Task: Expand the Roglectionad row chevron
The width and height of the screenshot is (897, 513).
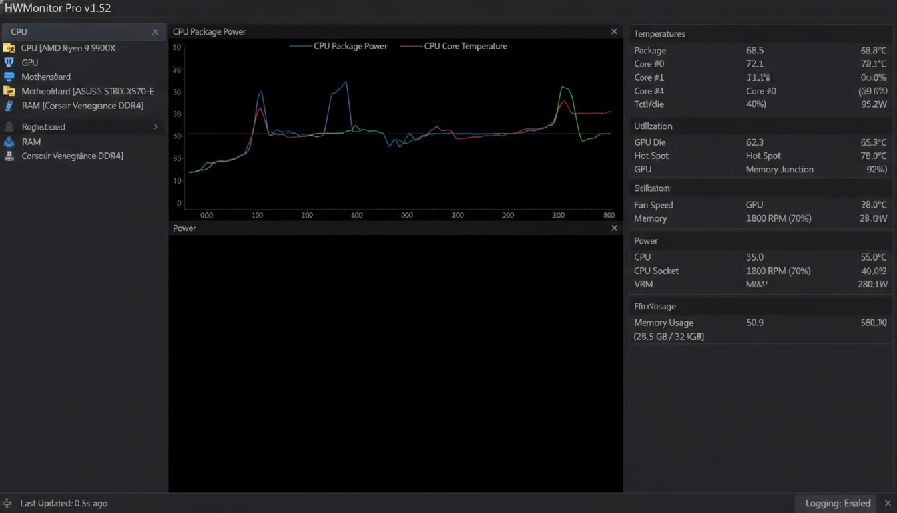Action: (x=156, y=126)
